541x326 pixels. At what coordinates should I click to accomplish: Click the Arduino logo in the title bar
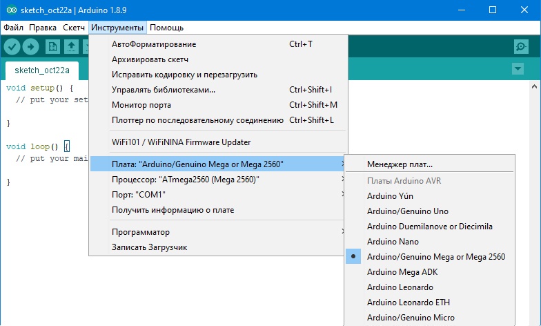(x=11, y=10)
